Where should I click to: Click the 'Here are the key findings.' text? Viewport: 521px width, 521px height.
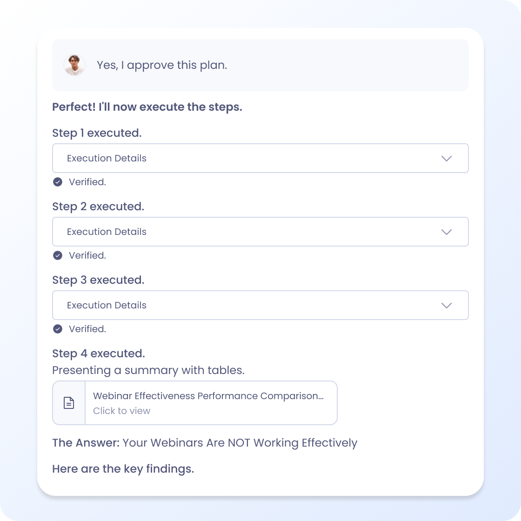pos(123,469)
